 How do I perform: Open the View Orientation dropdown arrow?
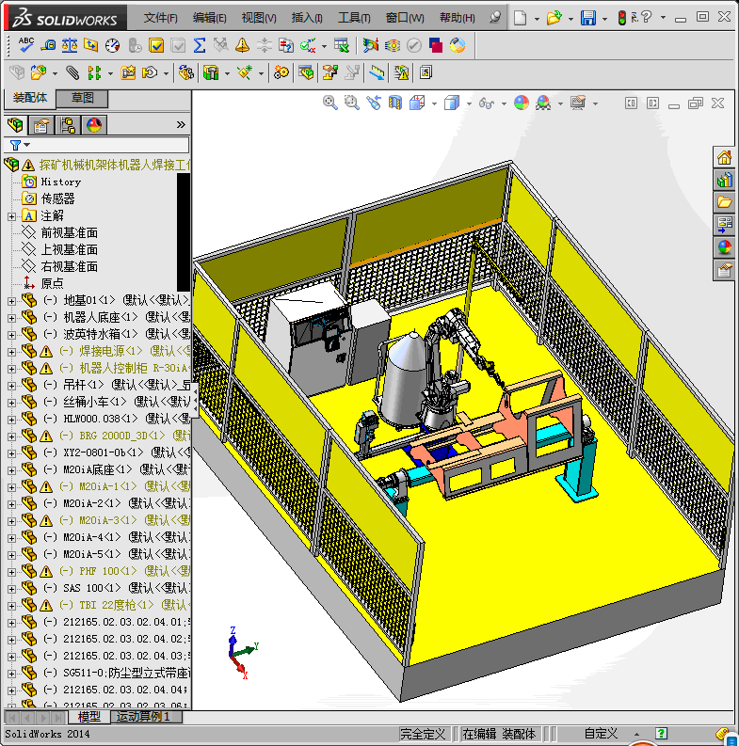pyautogui.click(x=434, y=103)
